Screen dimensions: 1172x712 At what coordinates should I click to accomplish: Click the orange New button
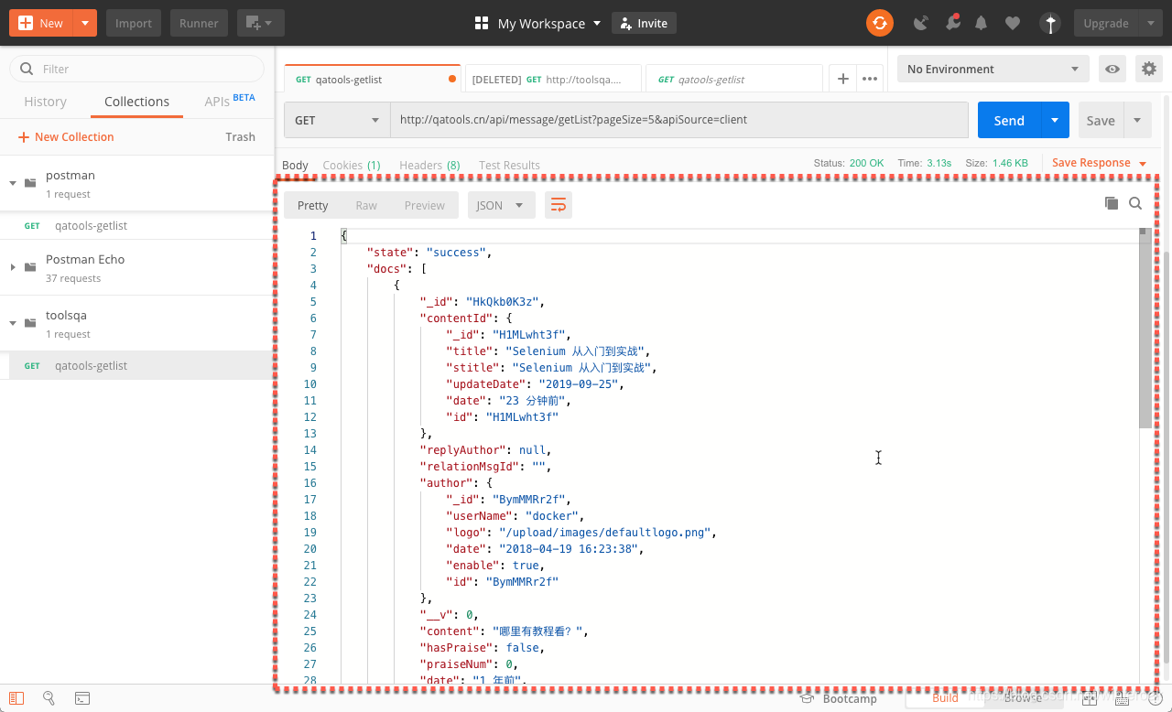(40, 23)
